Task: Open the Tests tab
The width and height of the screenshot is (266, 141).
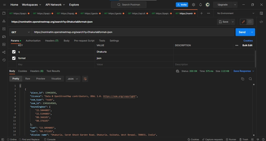Action: (102, 41)
